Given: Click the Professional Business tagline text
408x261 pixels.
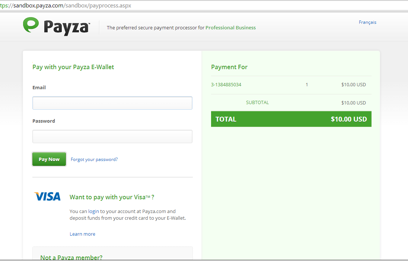Looking at the screenshot, I should 230,28.
